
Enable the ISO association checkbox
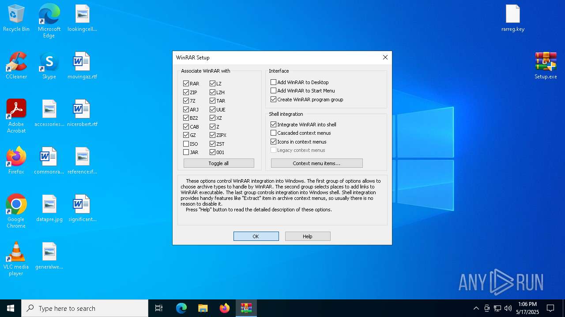(186, 144)
